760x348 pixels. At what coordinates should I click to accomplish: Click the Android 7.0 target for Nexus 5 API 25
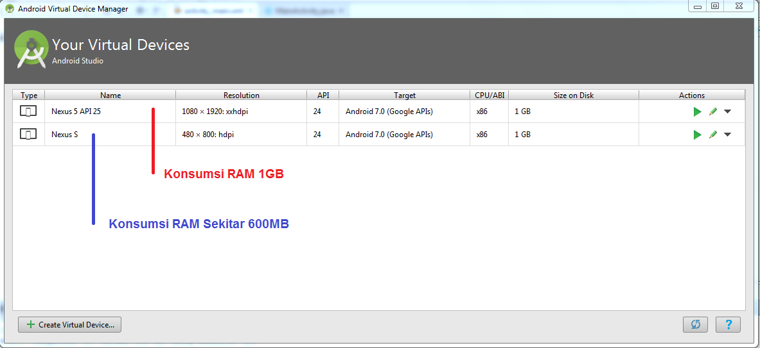tap(404, 112)
